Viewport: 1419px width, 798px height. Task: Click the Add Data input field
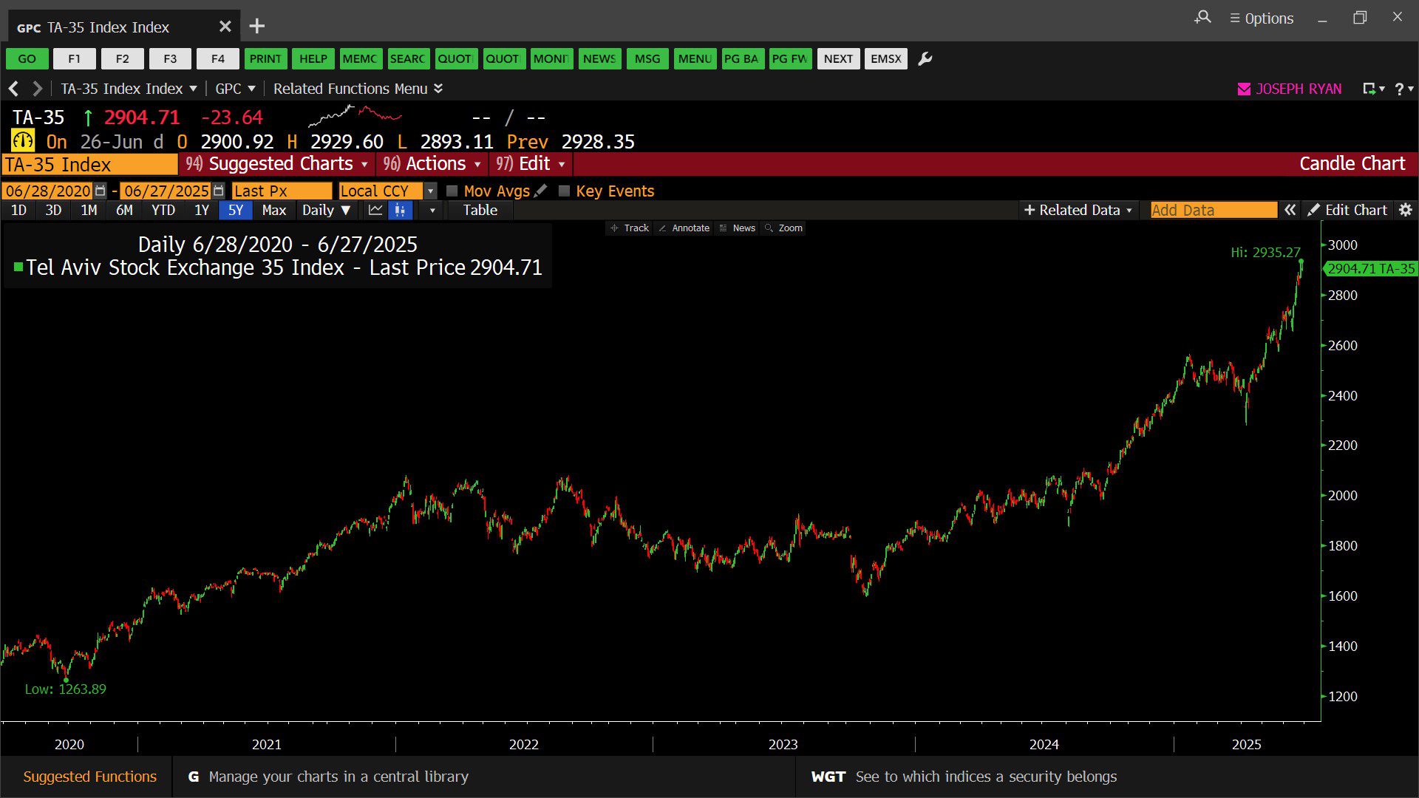pos(1213,211)
